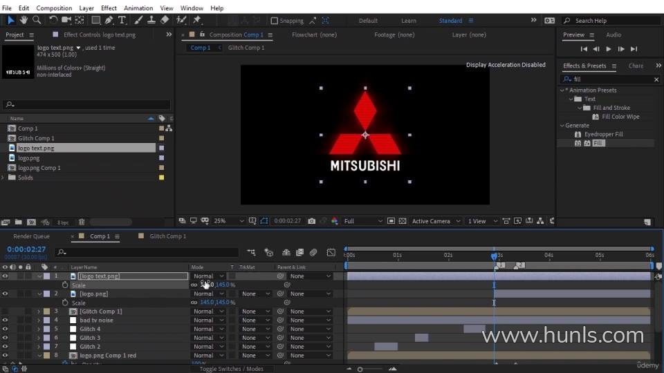Click the timeline zoom slider
Image resolution: width=664 pixels, height=373 pixels.
(360, 369)
